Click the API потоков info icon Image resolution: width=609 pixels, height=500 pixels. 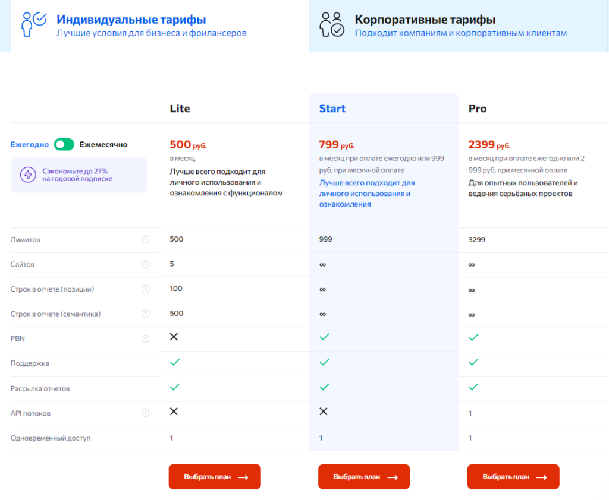146,413
